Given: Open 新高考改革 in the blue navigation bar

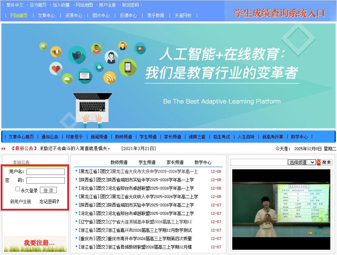Looking at the screenshot, I should click(x=273, y=137).
